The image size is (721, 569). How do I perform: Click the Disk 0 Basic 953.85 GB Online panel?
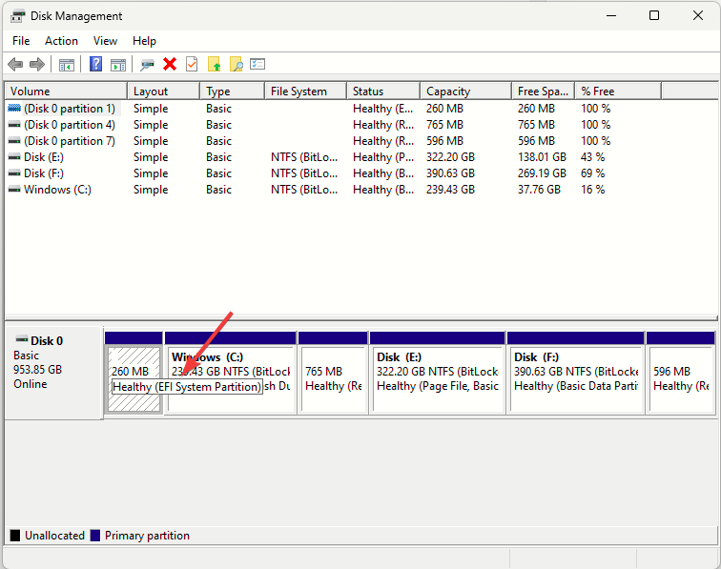click(53, 373)
